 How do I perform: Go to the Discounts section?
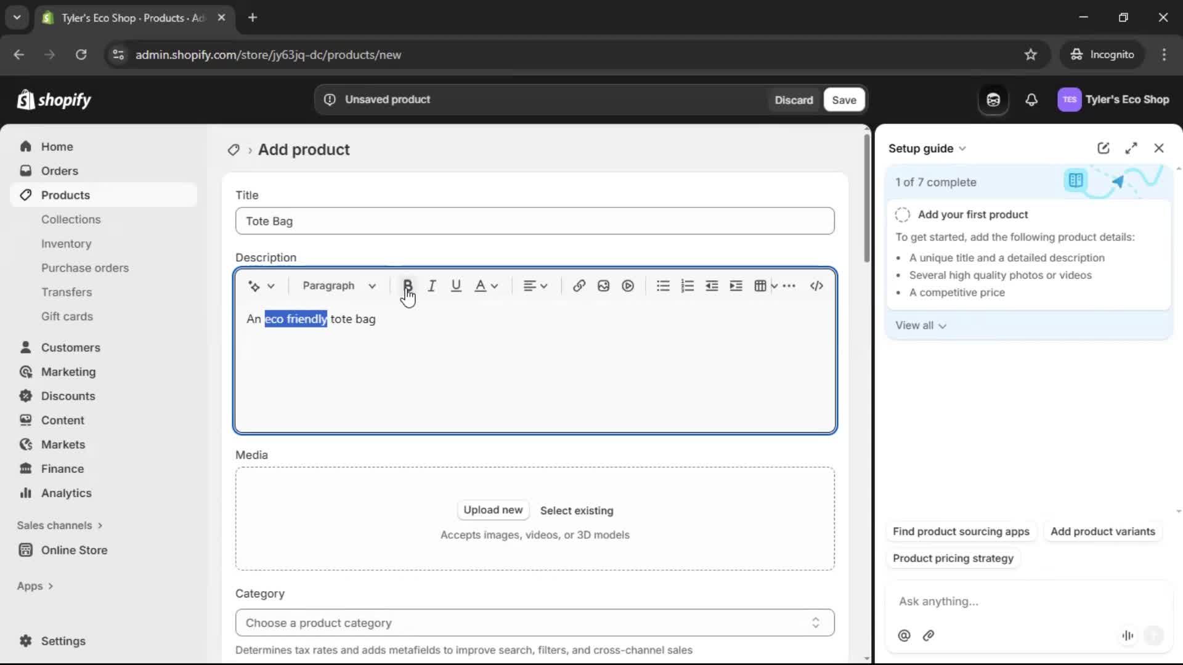tap(68, 396)
